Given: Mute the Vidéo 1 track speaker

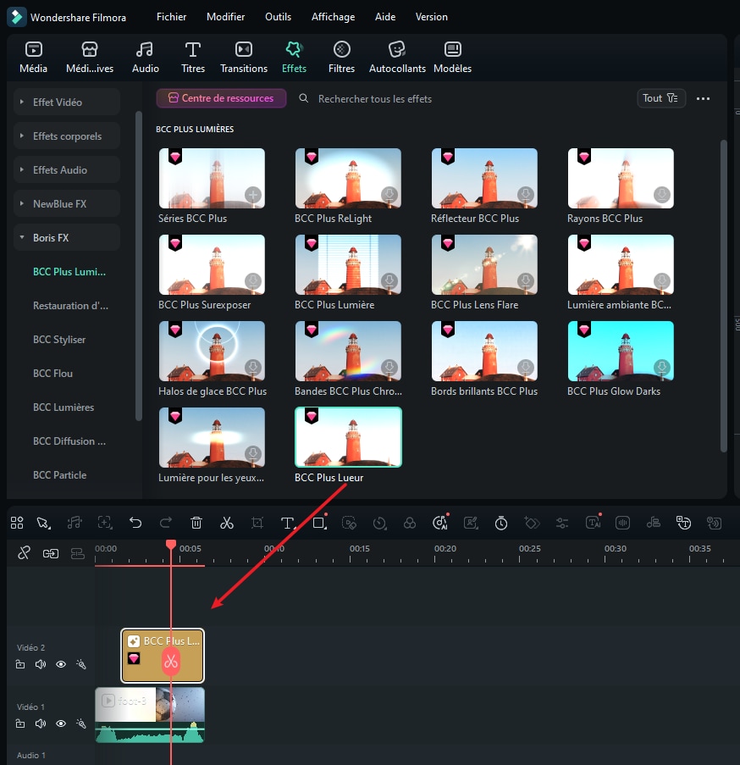Looking at the screenshot, I should point(41,723).
